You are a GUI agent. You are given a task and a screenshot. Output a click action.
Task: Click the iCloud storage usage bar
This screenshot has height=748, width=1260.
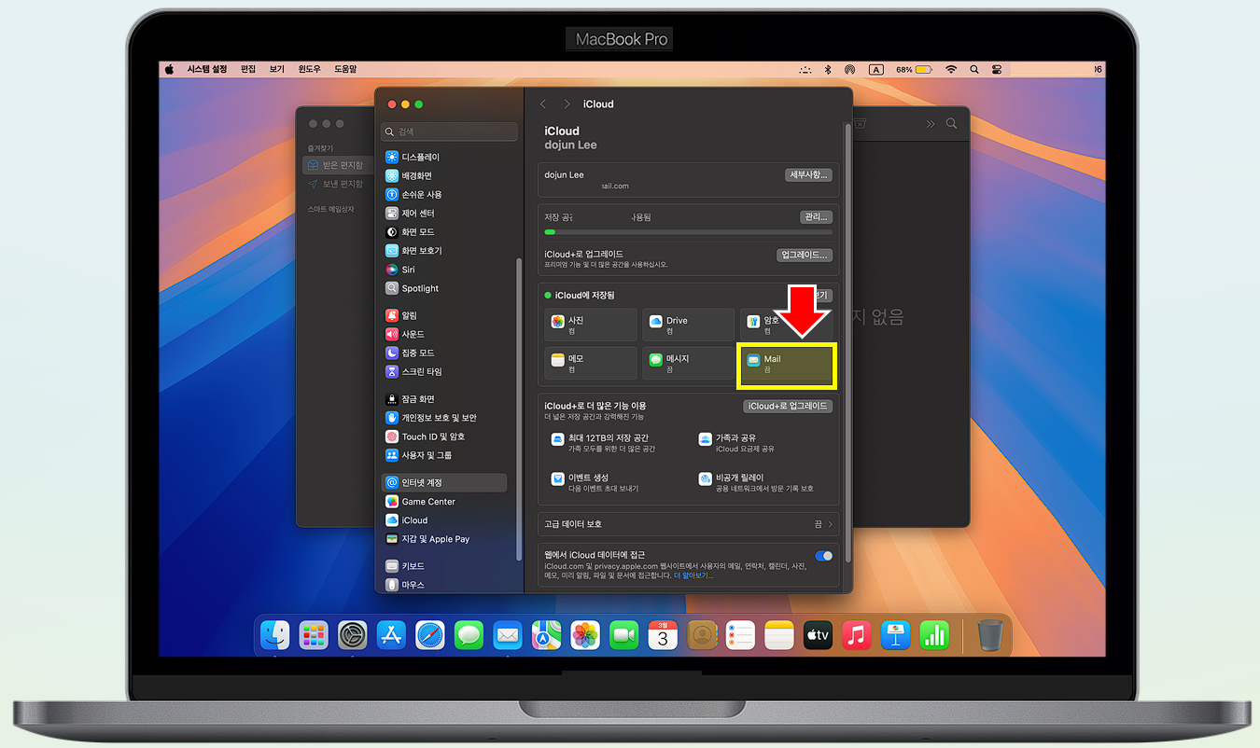point(688,231)
